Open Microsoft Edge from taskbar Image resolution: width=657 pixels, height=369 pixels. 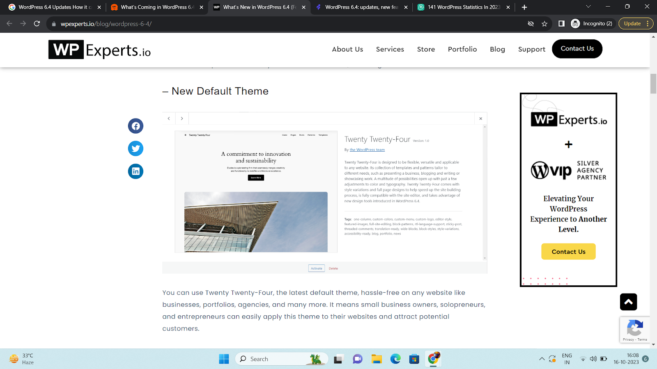tap(395, 359)
